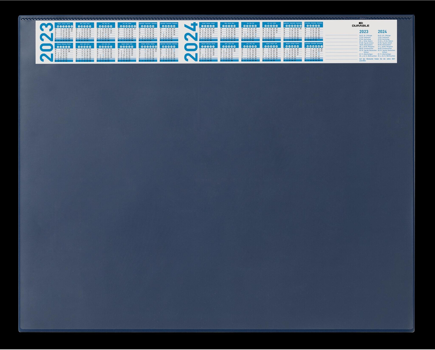Click the large vertical 2024 year label

[191, 42]
